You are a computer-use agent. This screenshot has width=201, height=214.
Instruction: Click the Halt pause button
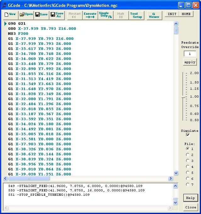coord(121,15)
